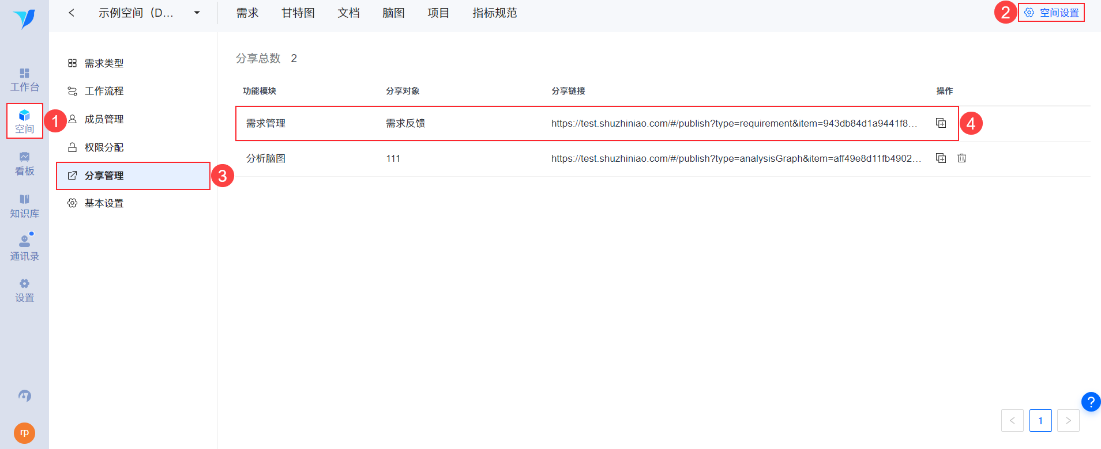Image resolution: width=1101 pixels, height=449 pixels.
Task: Click the 分析脑图 module cell
Action: coord(266,158)
